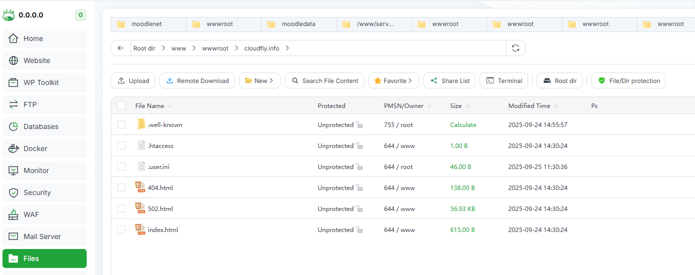
Task: Expand the New dropdown menu
Action: pos(259,80)
